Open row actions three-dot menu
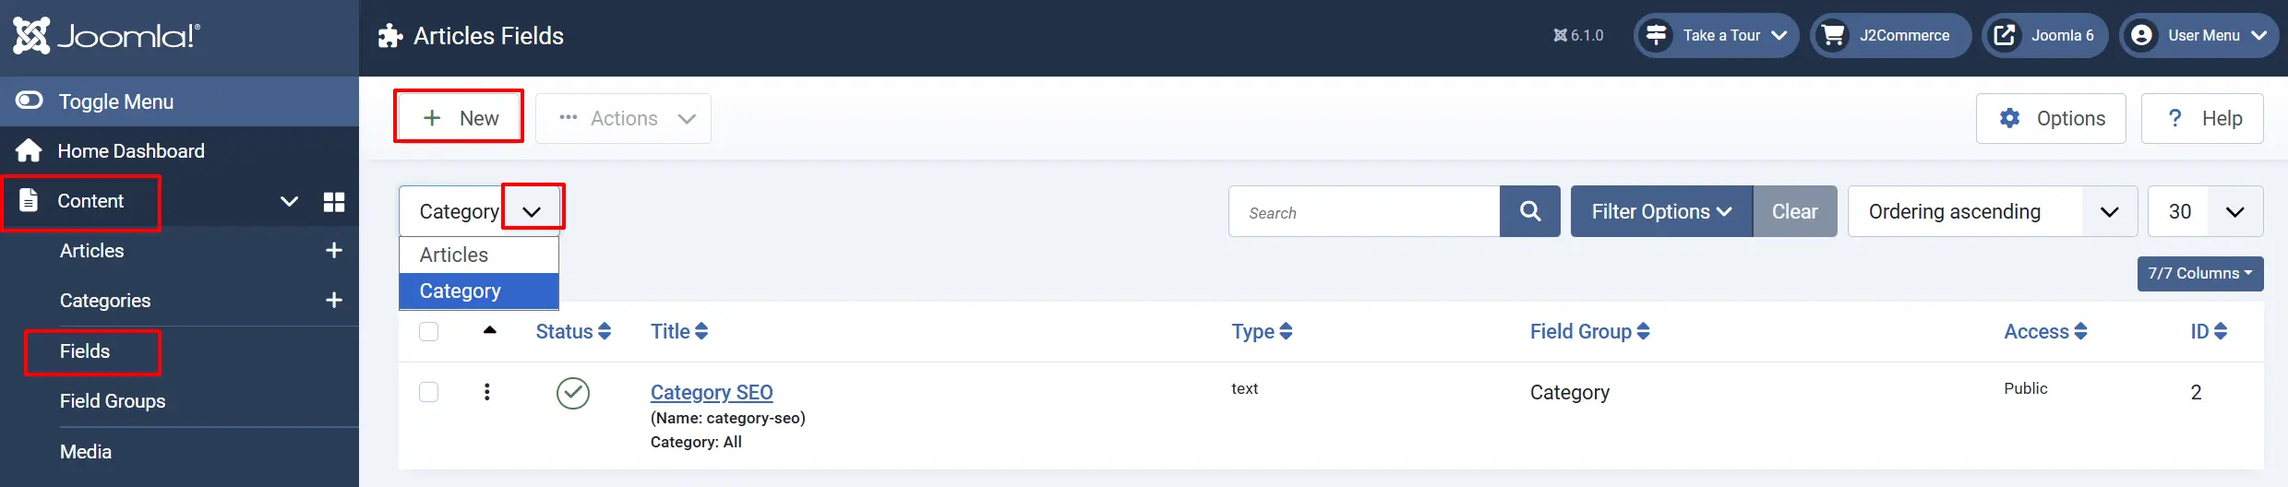This screenshot has height=487, width=2288. click(487, 392)
